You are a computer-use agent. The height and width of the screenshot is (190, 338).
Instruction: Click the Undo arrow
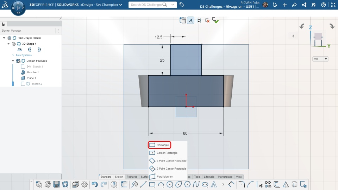click(95, 184)
